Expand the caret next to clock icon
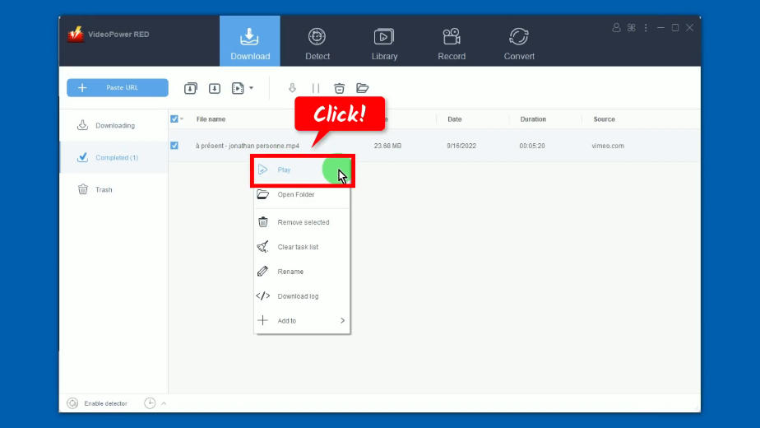The height and width of the screenshot is (428, 760). [164, 403]
